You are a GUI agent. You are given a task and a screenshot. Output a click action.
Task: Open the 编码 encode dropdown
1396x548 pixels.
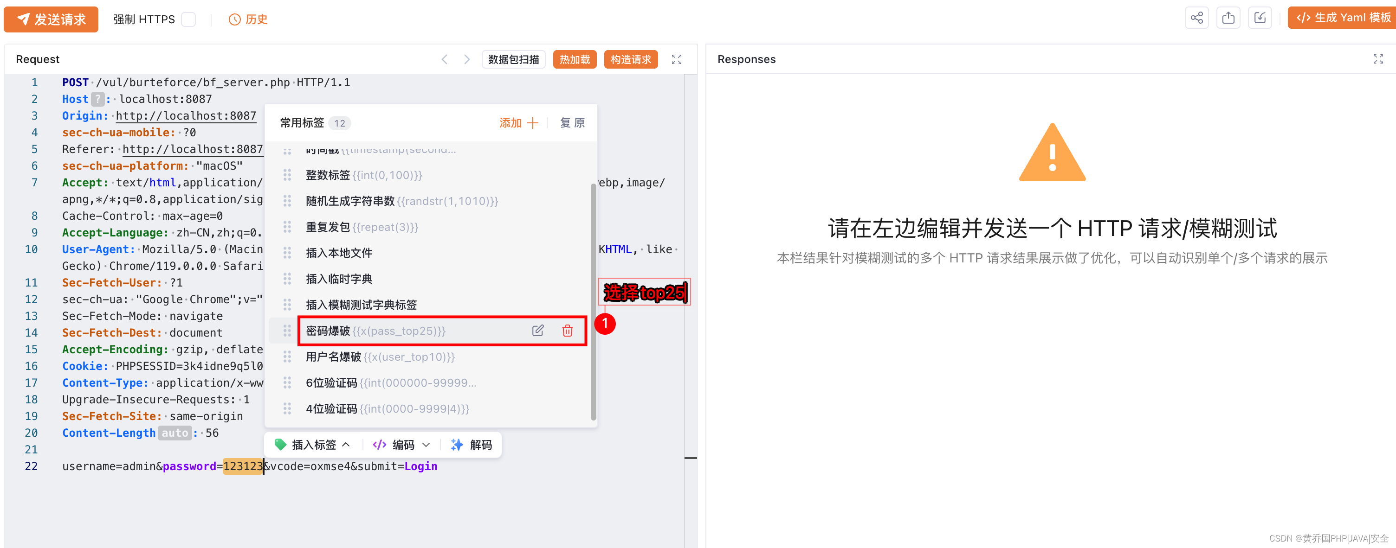tap(401, 445)
